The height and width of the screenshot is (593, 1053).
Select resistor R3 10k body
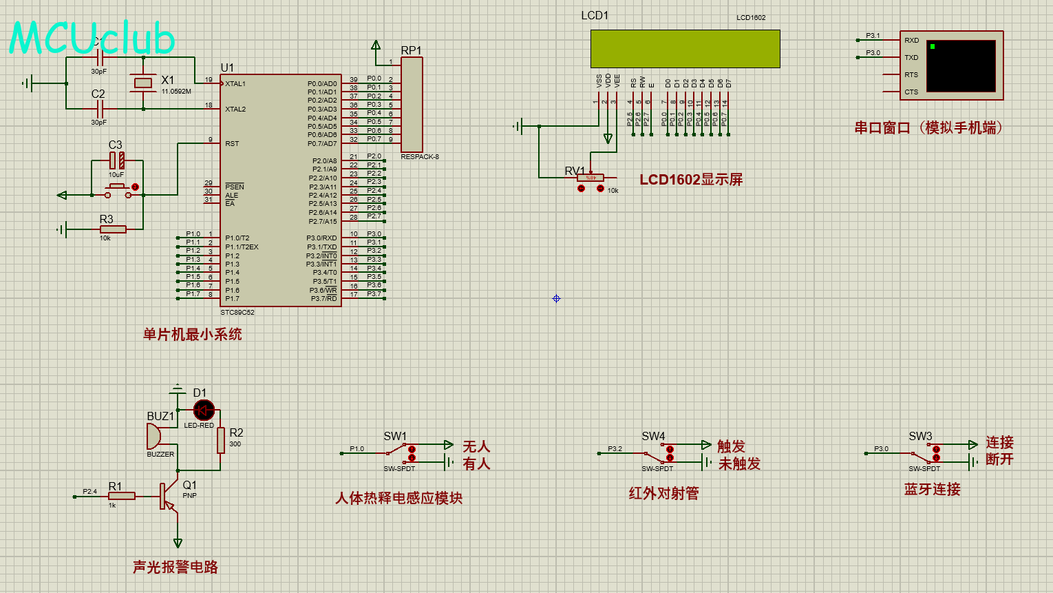point(113,229)
